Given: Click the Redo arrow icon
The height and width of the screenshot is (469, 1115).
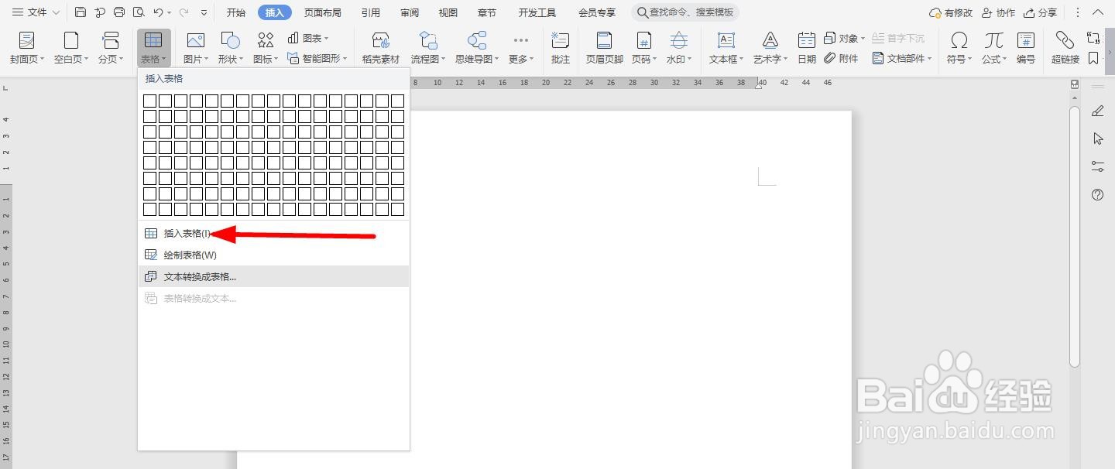Looking at the screenshot, I should (184, 12).
